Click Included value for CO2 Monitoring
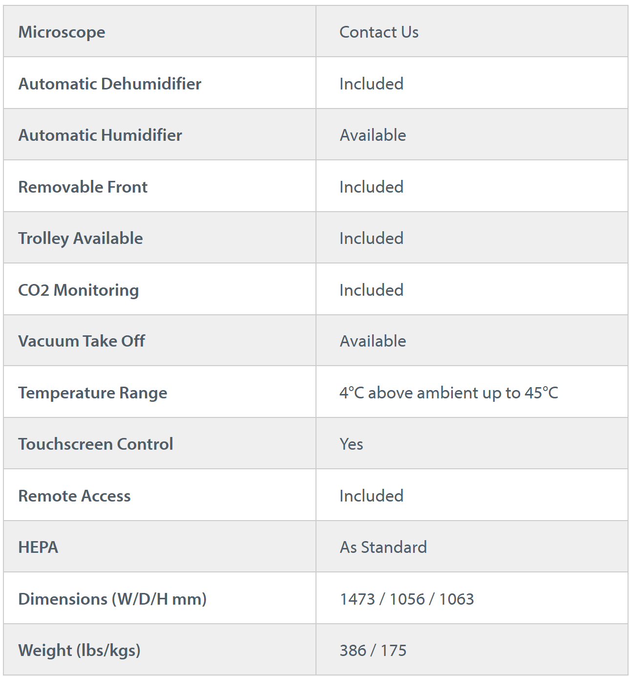 (x=371, y=290)
